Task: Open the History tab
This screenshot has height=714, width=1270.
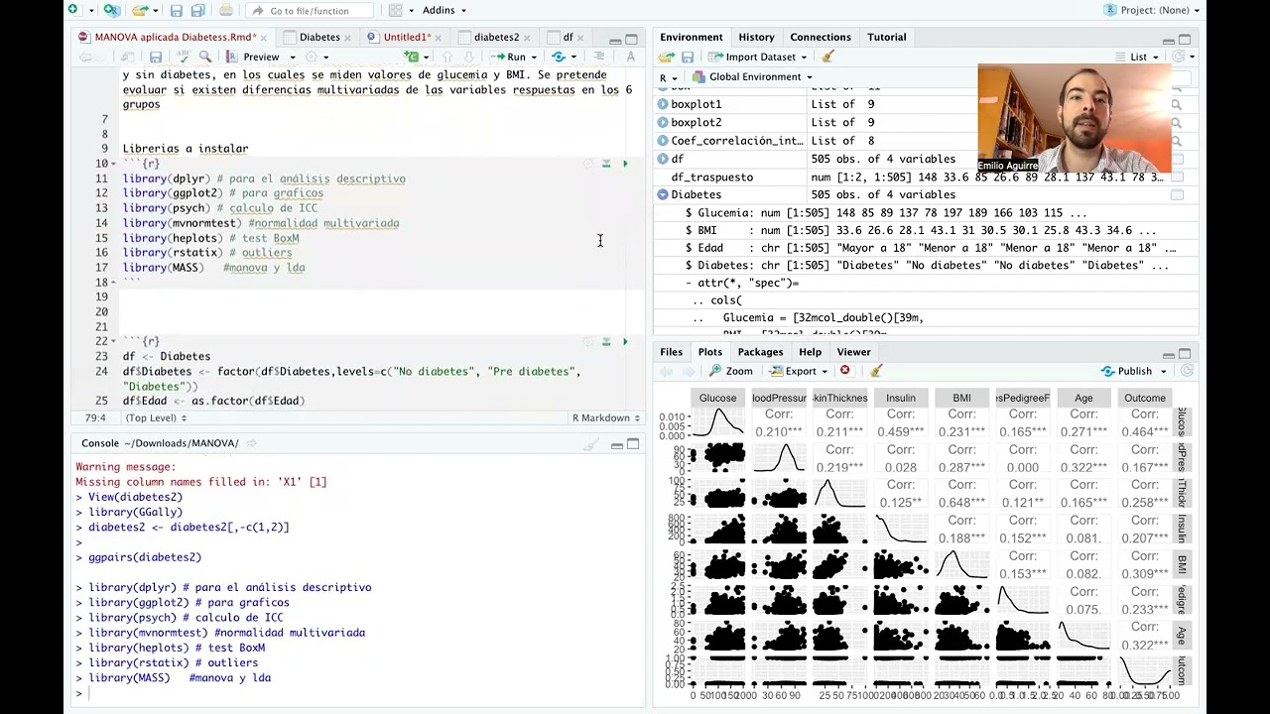Action: click(x=756, y=37)
